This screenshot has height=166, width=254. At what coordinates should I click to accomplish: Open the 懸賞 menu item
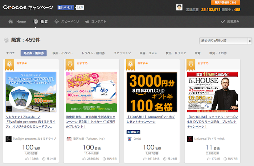44,21
